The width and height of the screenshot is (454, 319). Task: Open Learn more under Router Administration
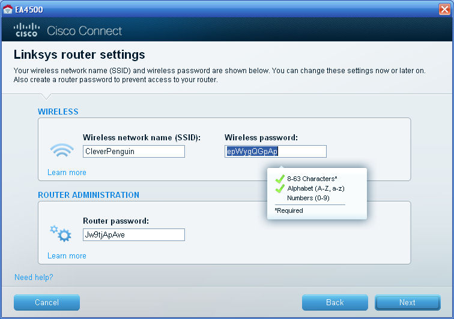[x=67, y=255]
